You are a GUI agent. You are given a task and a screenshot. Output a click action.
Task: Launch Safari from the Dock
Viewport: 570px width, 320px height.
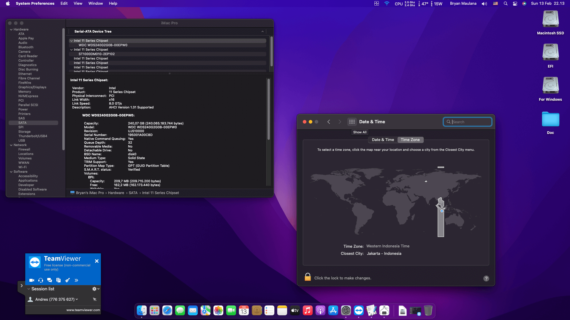167,311
